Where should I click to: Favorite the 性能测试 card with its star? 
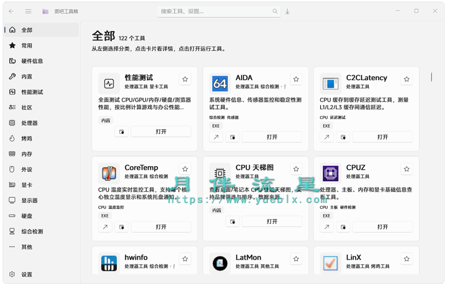185,79
